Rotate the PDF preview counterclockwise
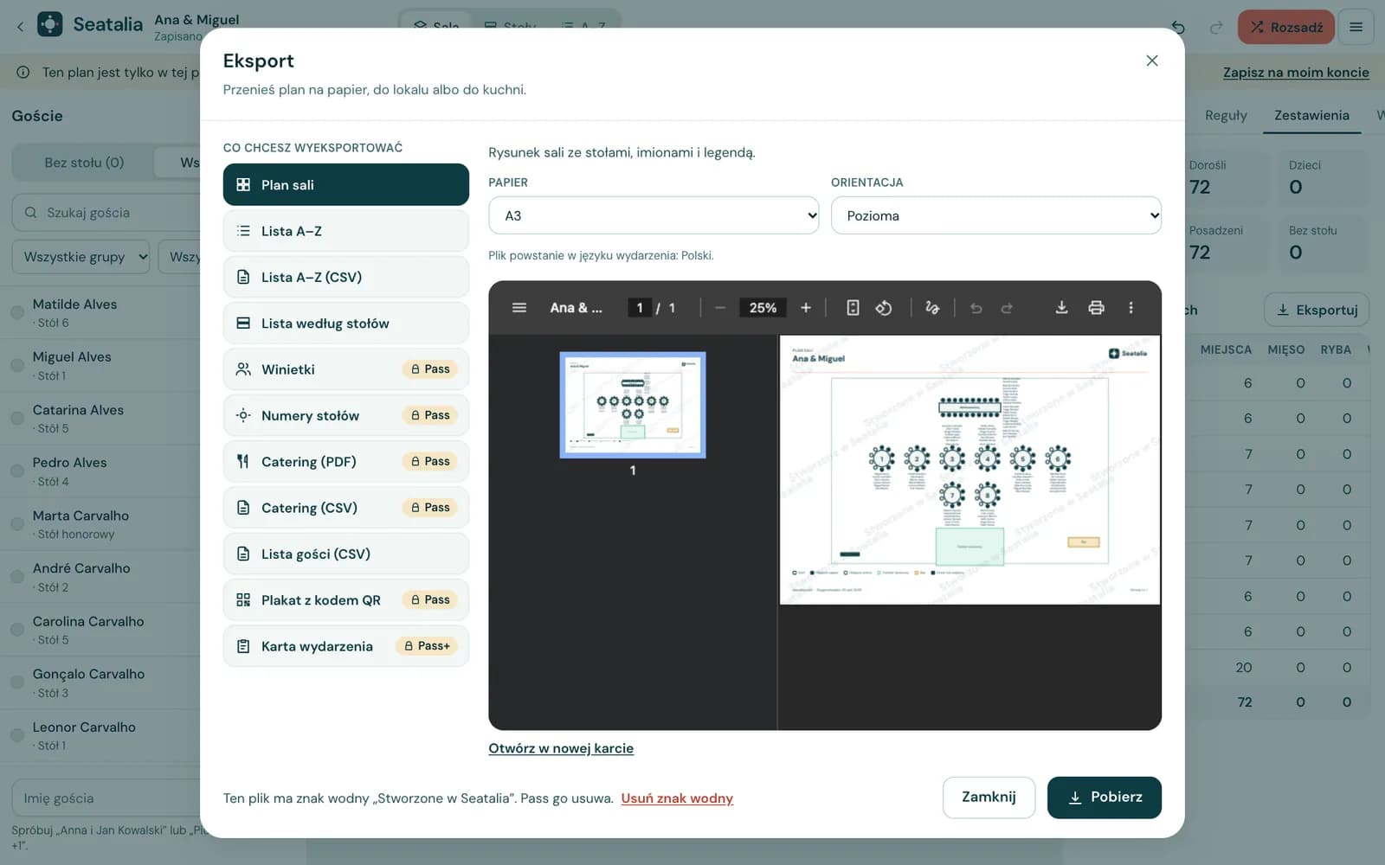The height and width of the screenshot is (865, 1385). (x=884, y=308)
